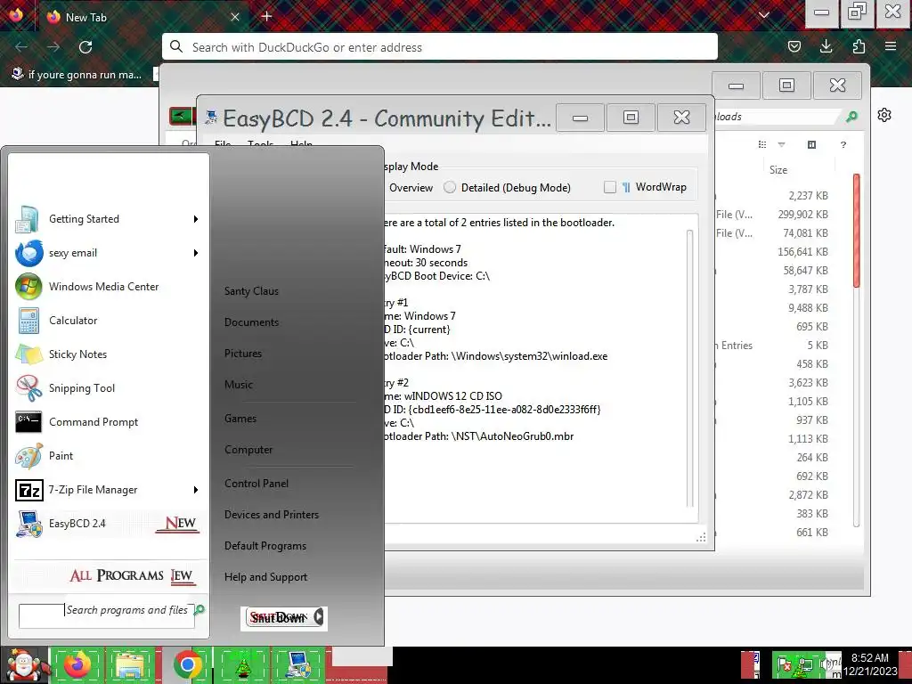Open Computer from Start menu
This screenshot has width=912, height=684.
[248, 450]
